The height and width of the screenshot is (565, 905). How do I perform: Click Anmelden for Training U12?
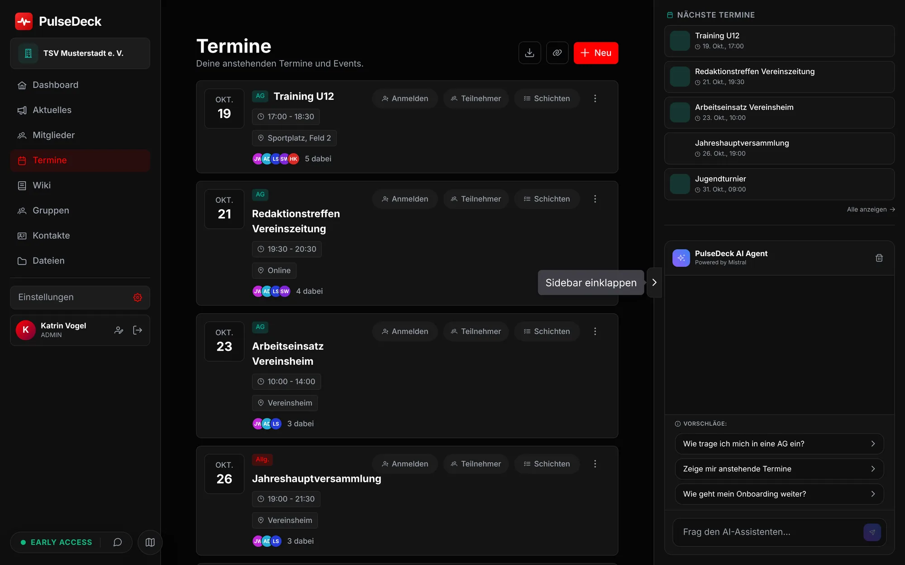(x=405, y=99)
